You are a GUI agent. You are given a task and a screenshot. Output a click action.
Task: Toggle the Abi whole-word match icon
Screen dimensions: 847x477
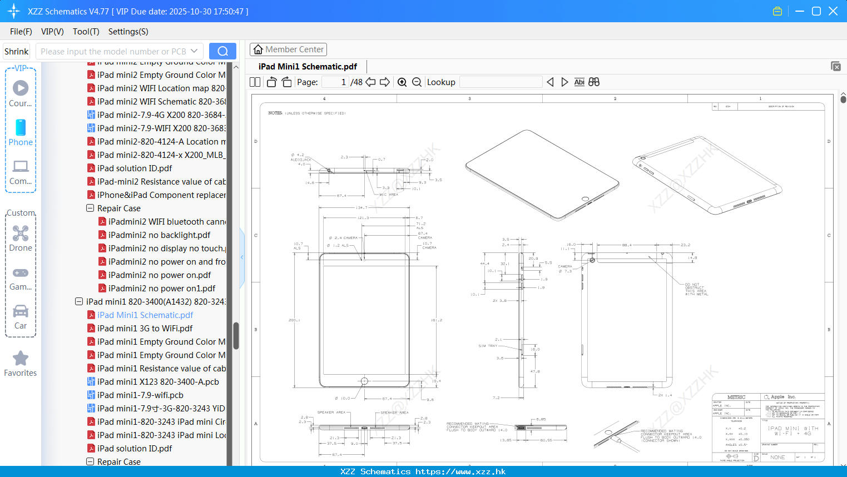579,82
